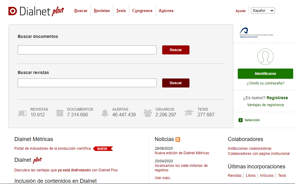Viewport: 295px width, 184px height.
Task: Open Descubra las ventajas Dialnet Plus link
Action: click(66, 170)
